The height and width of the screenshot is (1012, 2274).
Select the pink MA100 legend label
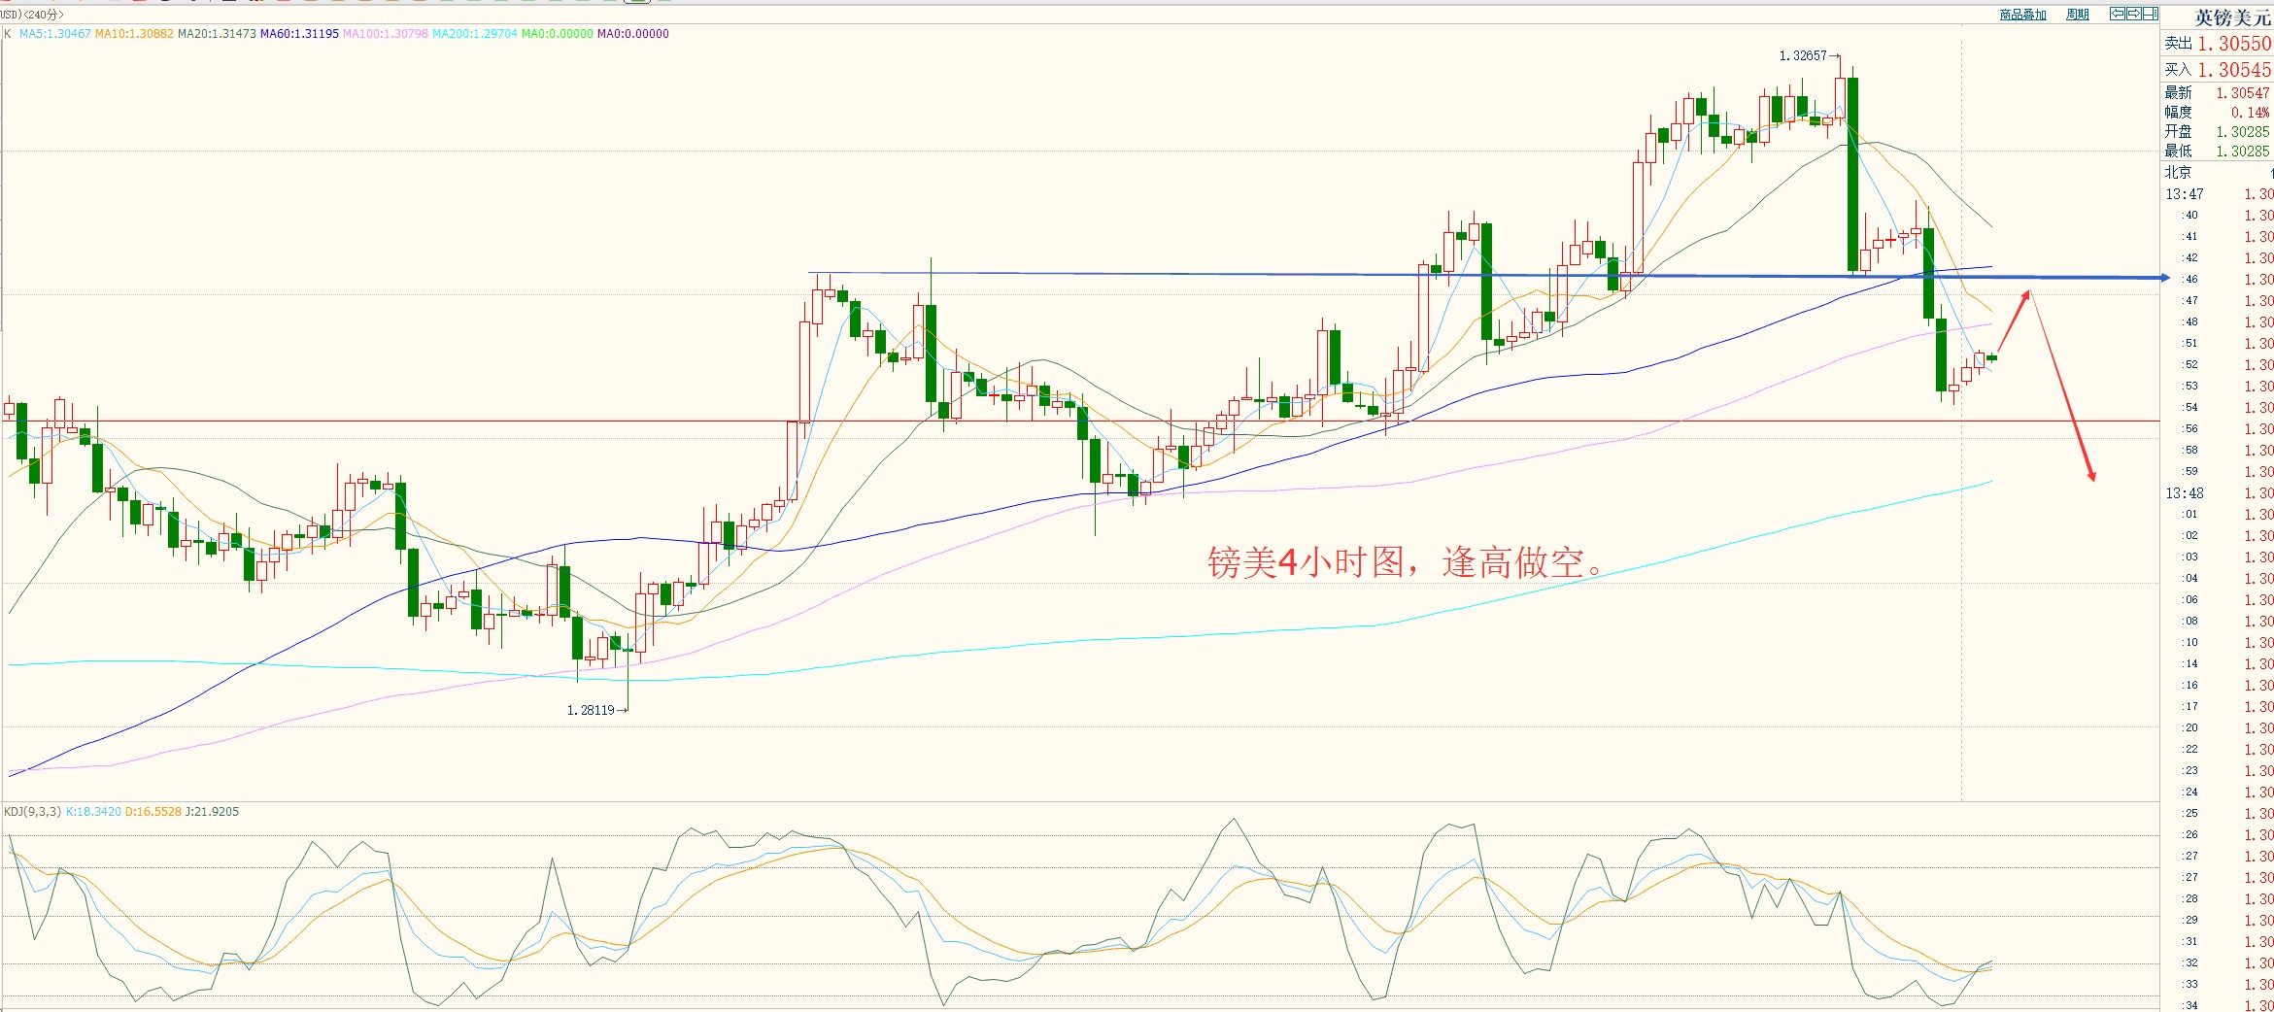coord(385,34)
